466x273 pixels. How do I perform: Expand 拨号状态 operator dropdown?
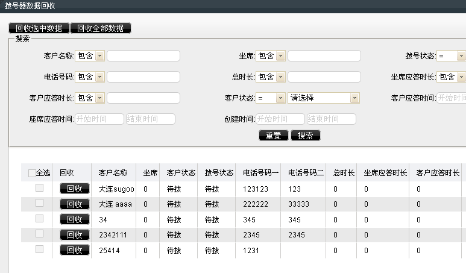click(x=452, y=56)
